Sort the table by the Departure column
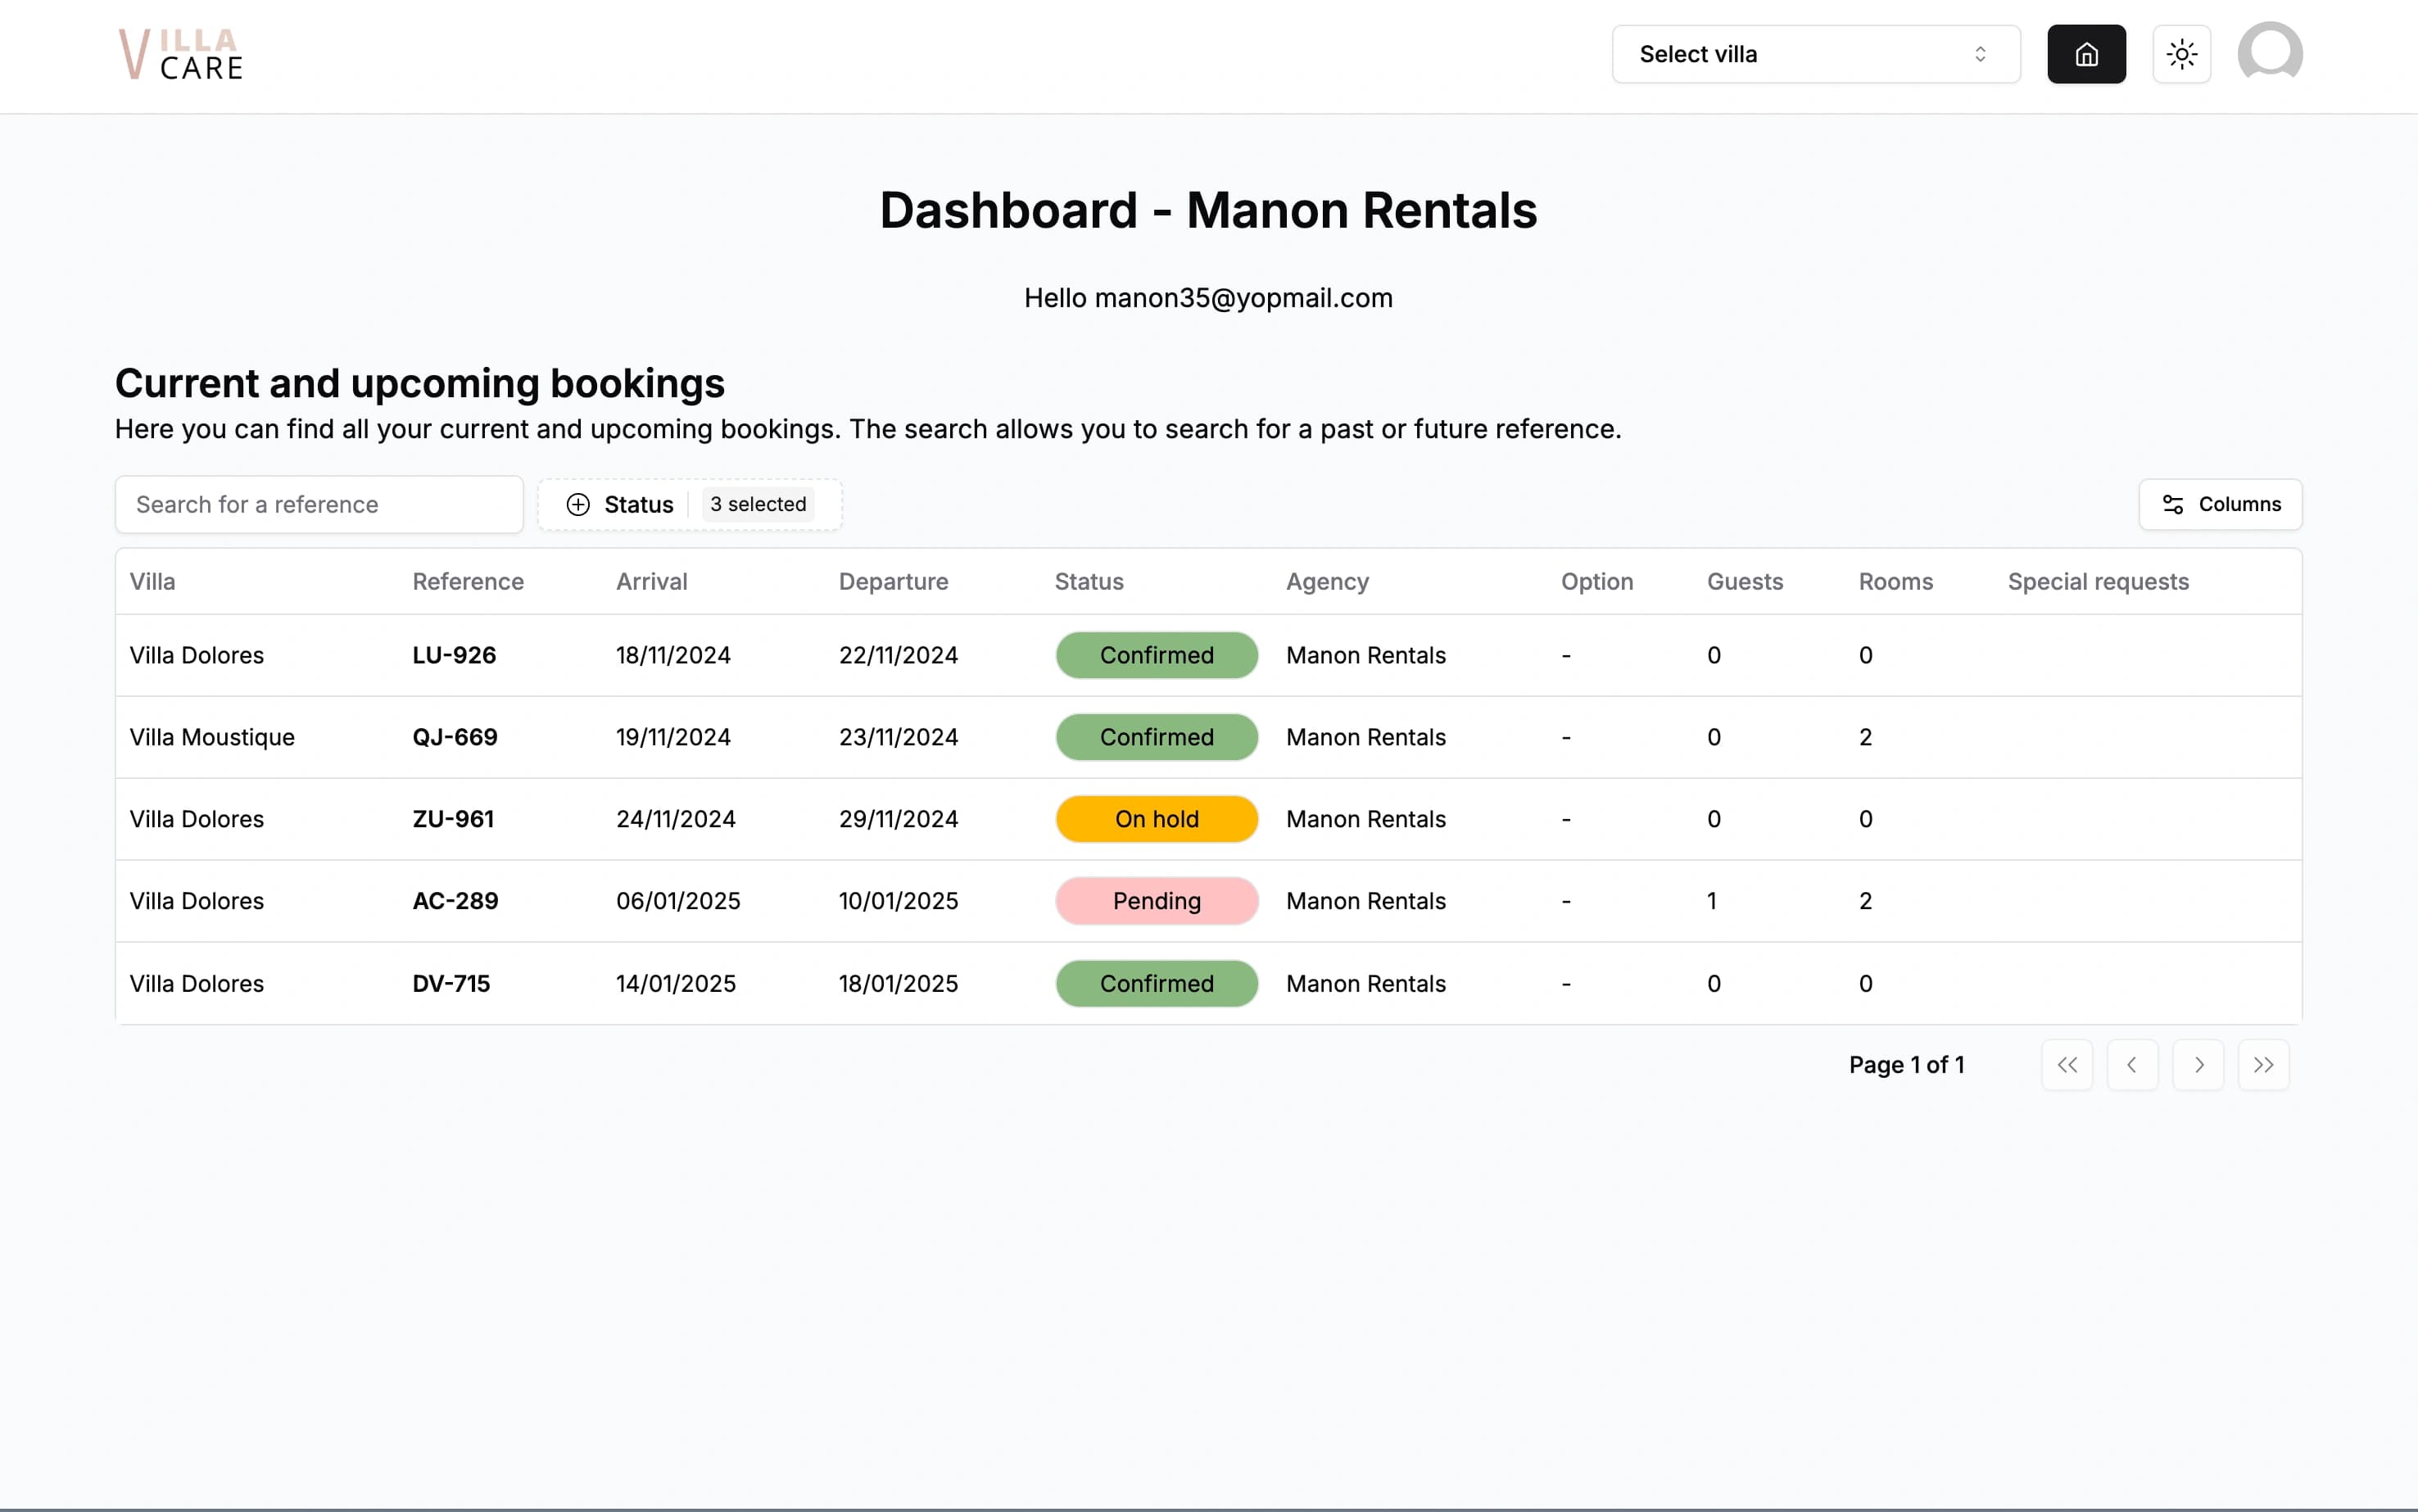This screenshot has width=2418, height=1512. tap(893, 581)
